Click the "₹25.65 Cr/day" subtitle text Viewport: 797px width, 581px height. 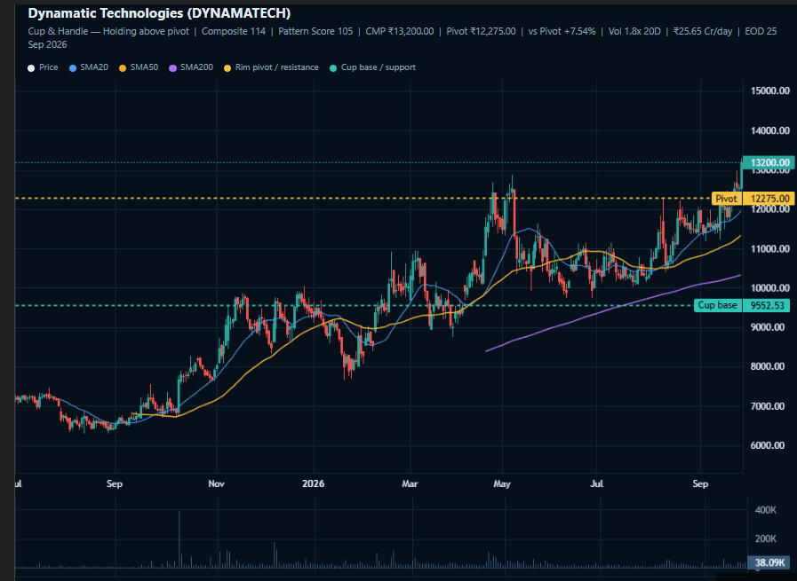pyautogui.click(x=703, y=31)
